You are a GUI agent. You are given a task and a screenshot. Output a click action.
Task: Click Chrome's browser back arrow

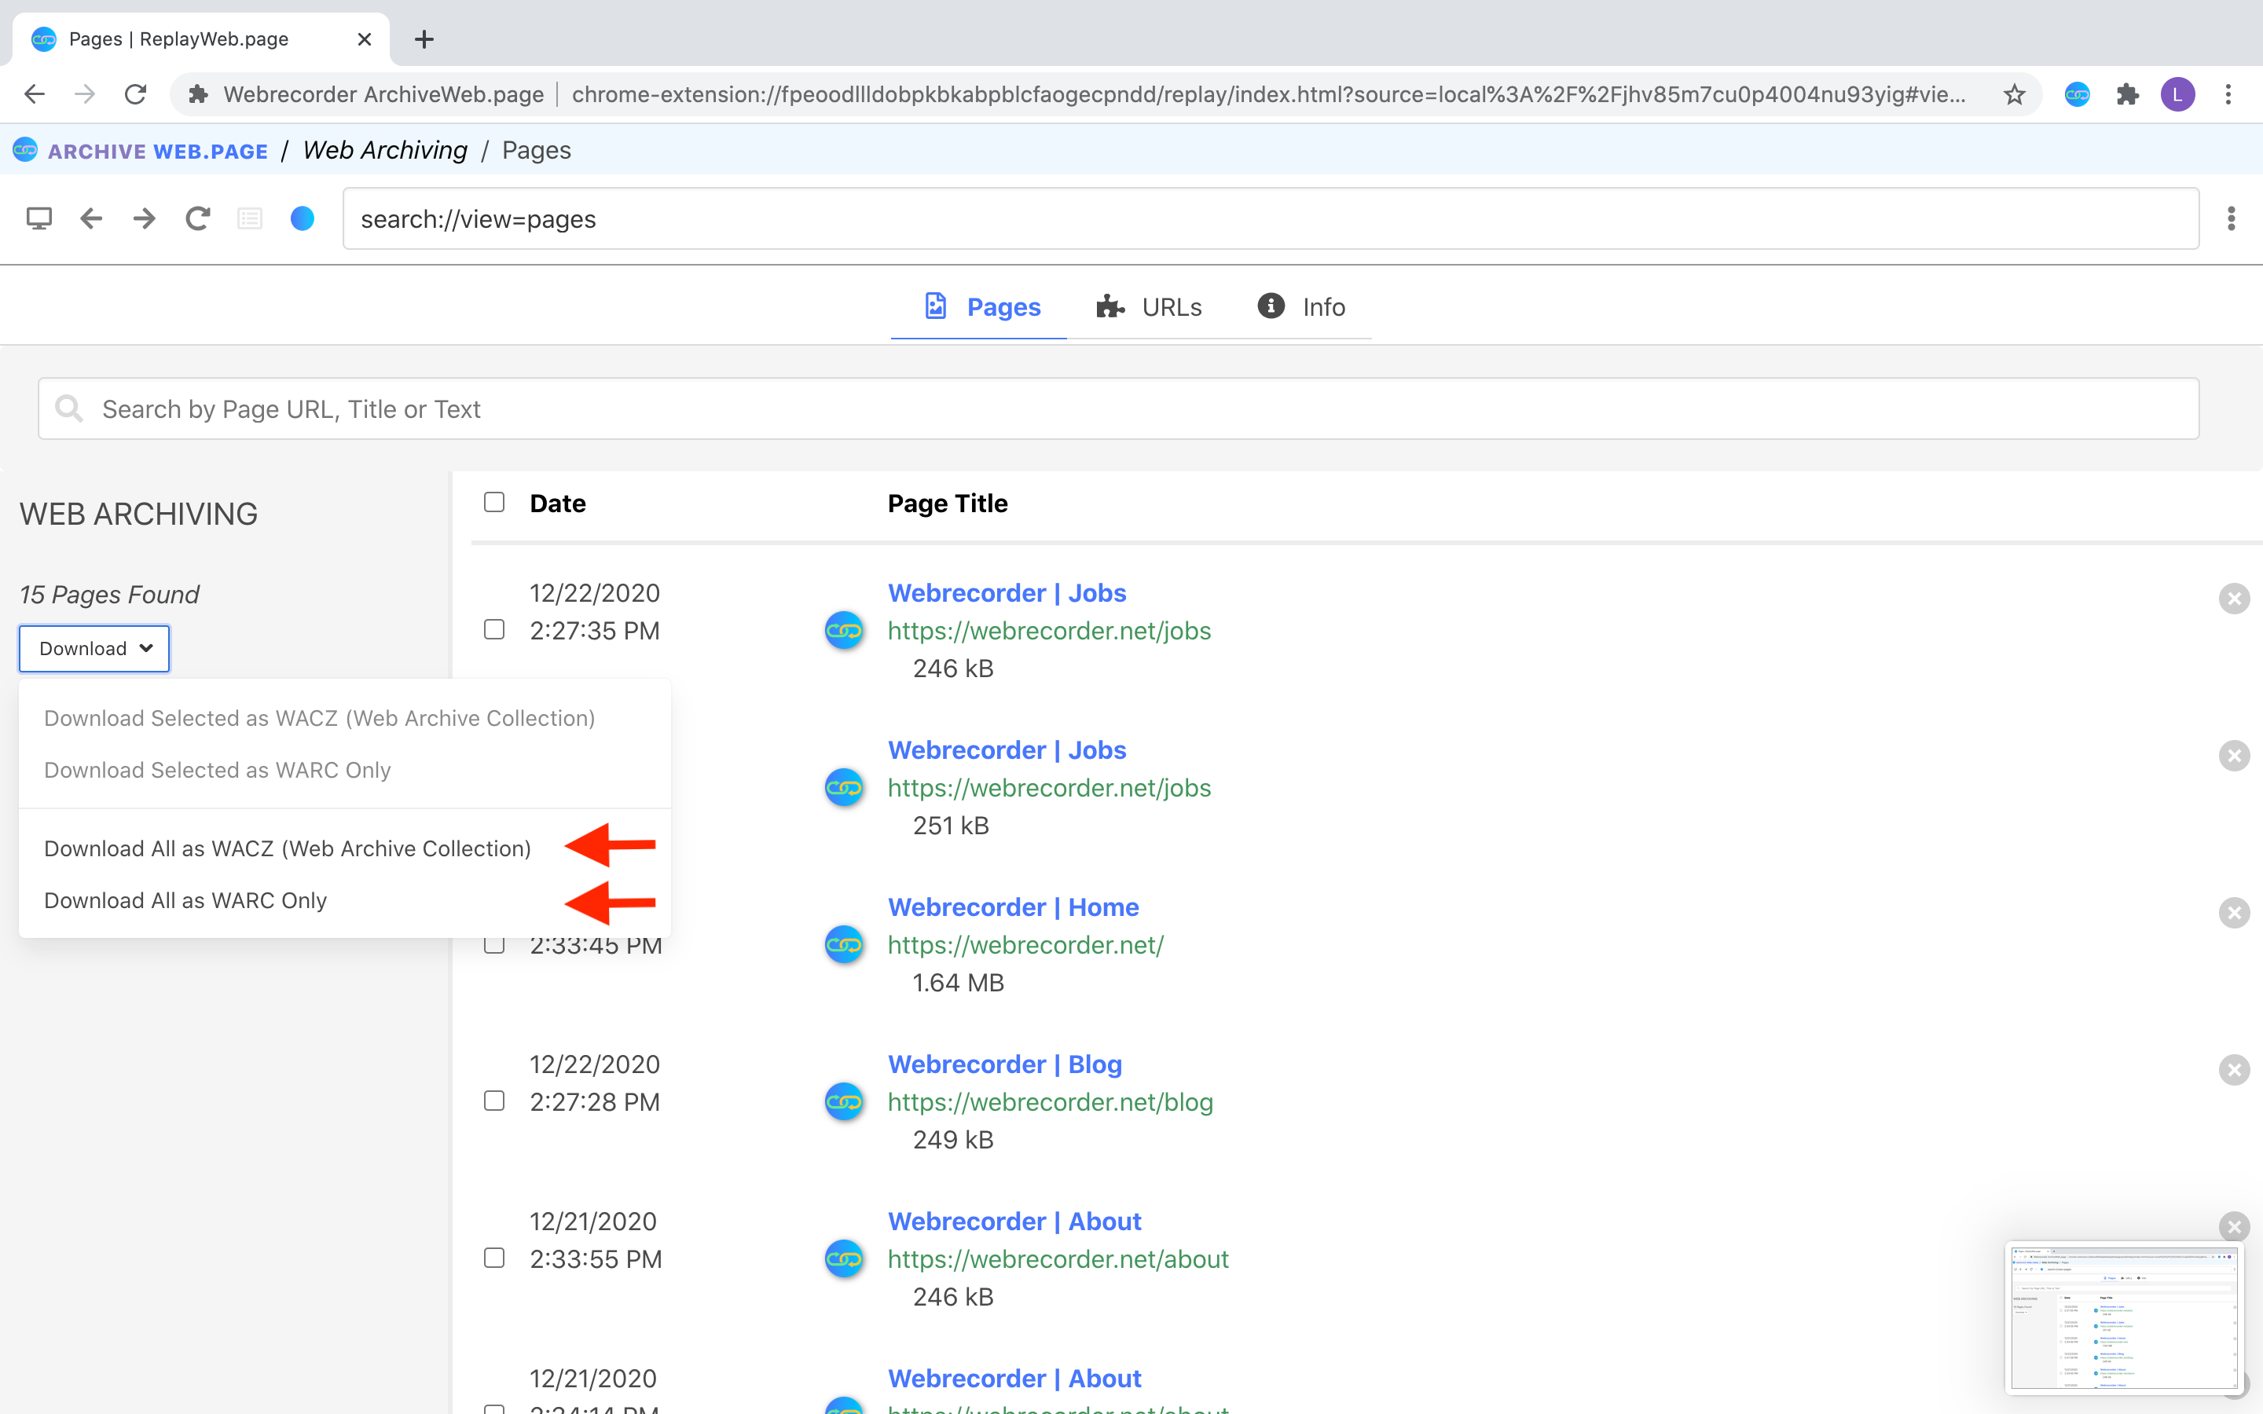35,94
